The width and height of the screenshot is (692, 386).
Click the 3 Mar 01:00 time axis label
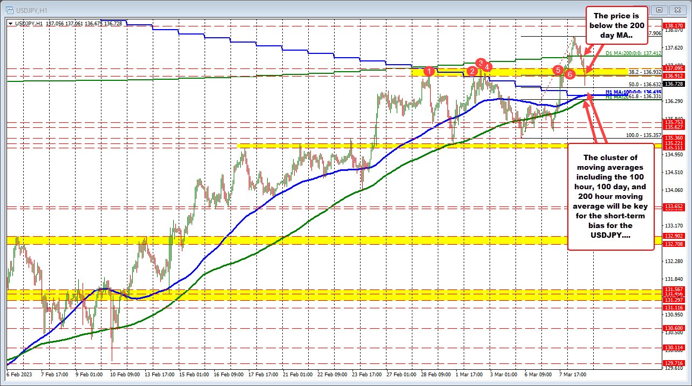[504, 374]
